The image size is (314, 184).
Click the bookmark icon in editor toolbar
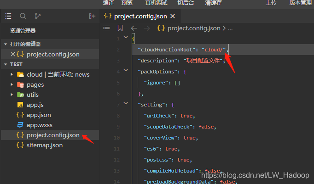click(x=120, y=28)
